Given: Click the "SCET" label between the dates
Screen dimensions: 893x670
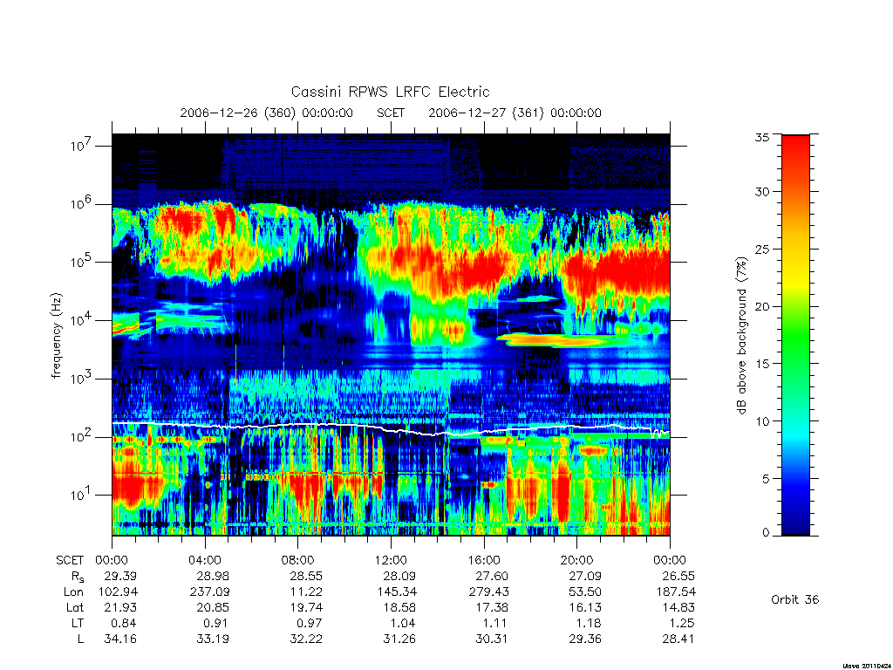Looking at the screenshot, I should tap(391, 113).
